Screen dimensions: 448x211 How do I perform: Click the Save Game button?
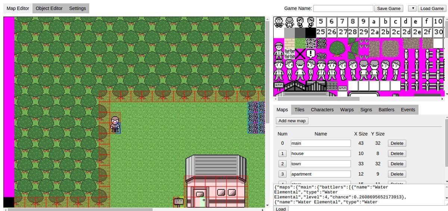389,8
